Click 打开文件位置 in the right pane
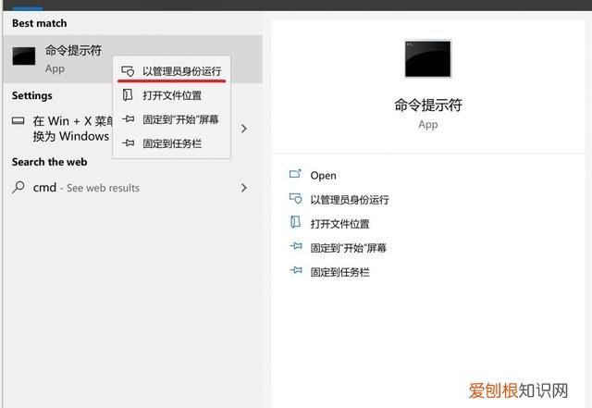Screen dimensions: 592x408 (x=339, y=224)
